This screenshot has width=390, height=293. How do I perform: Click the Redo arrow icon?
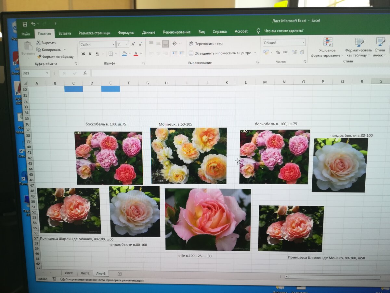pos(45,24)
